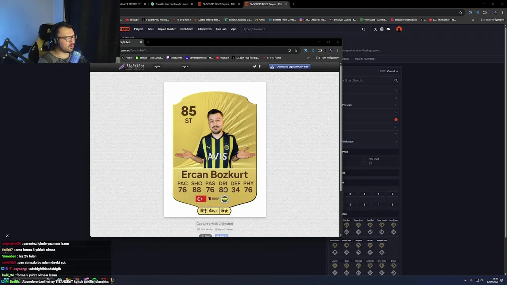507x285 pixels.
Task: Open three-dot menu in Lightshot browser window
Action: [x=338, y=50]
